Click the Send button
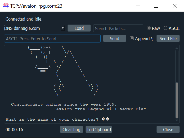Viewport: 184px width, 138px height. point(115,39)
